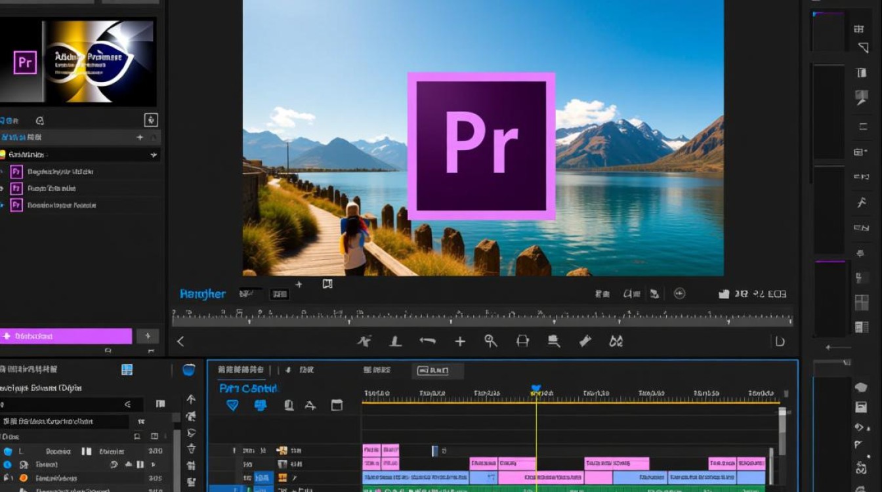
Task: Click the magnifier icon in the transport controls
Action: click(x=491, y=340)
